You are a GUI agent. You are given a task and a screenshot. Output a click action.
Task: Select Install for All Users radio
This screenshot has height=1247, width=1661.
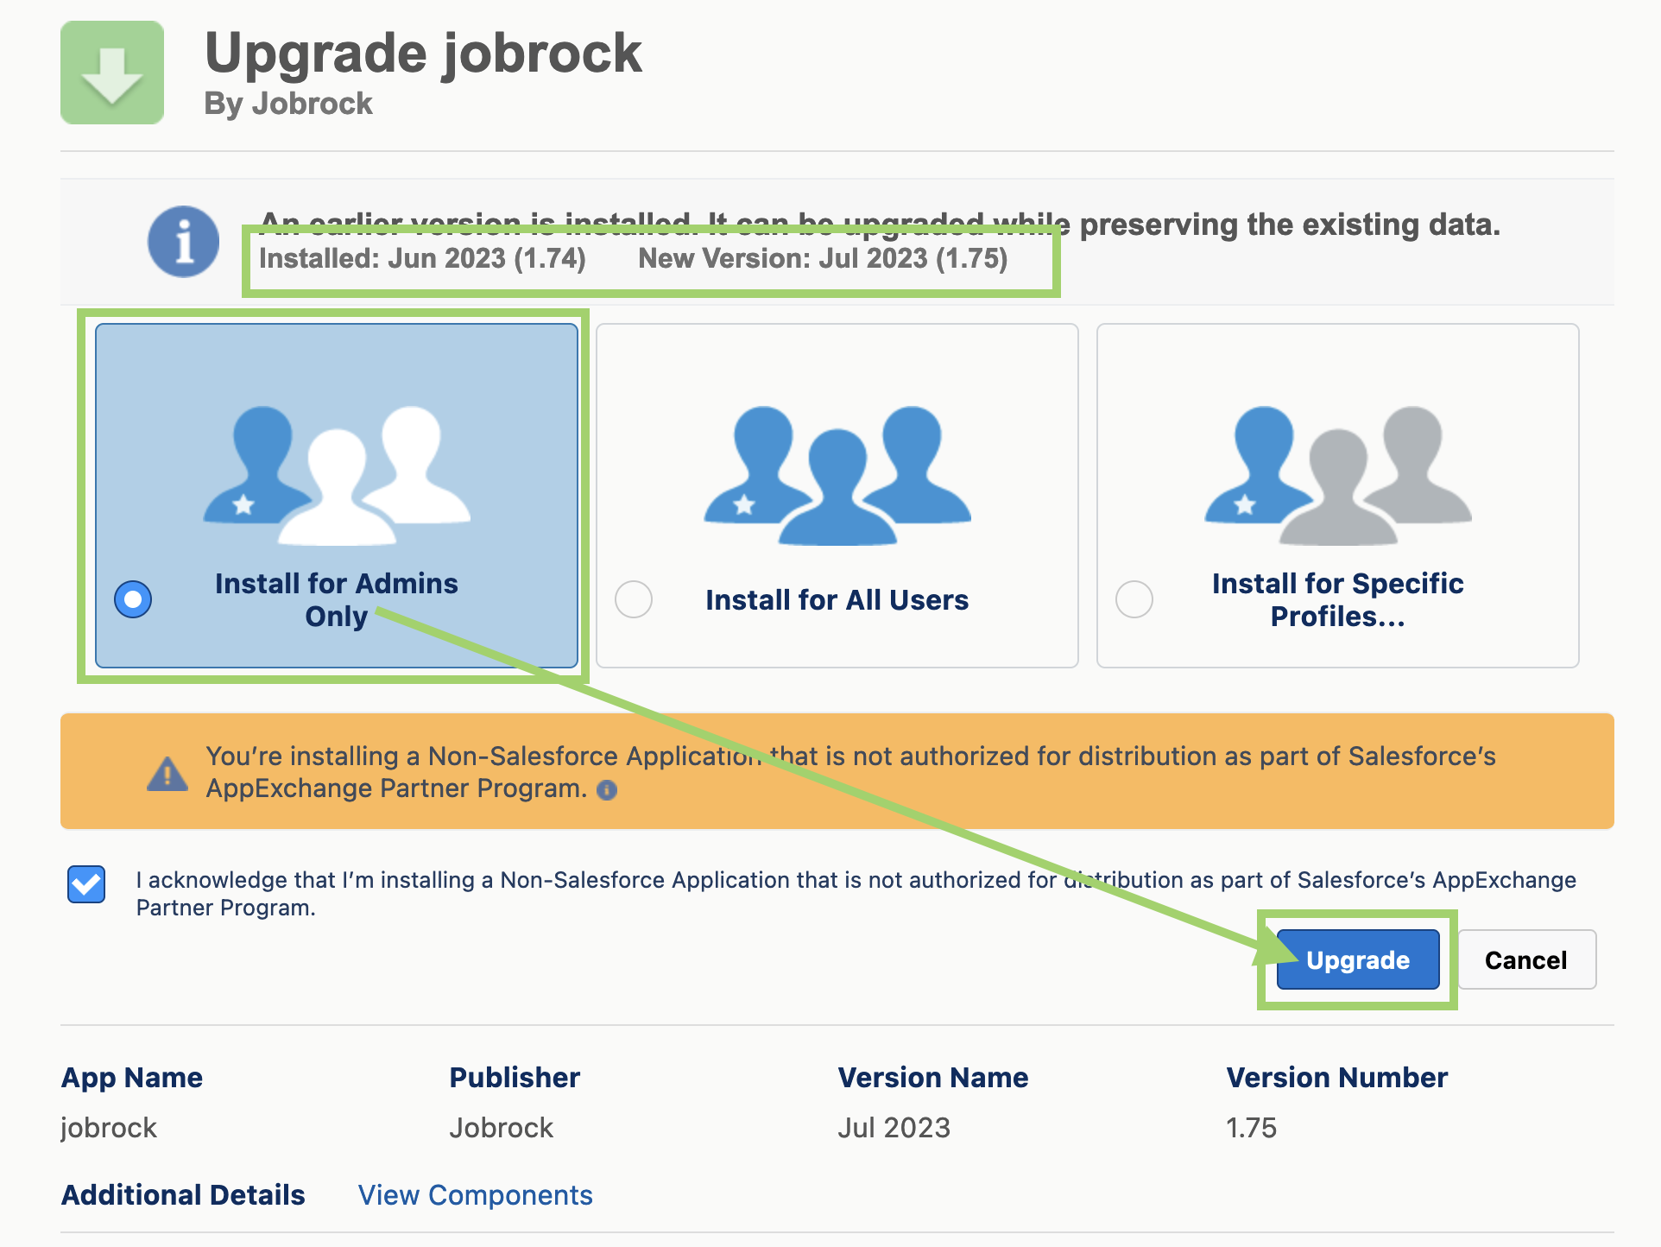coord(634,599)
